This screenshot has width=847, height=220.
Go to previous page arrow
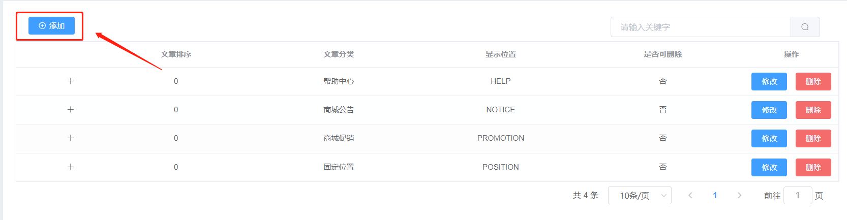690,196
